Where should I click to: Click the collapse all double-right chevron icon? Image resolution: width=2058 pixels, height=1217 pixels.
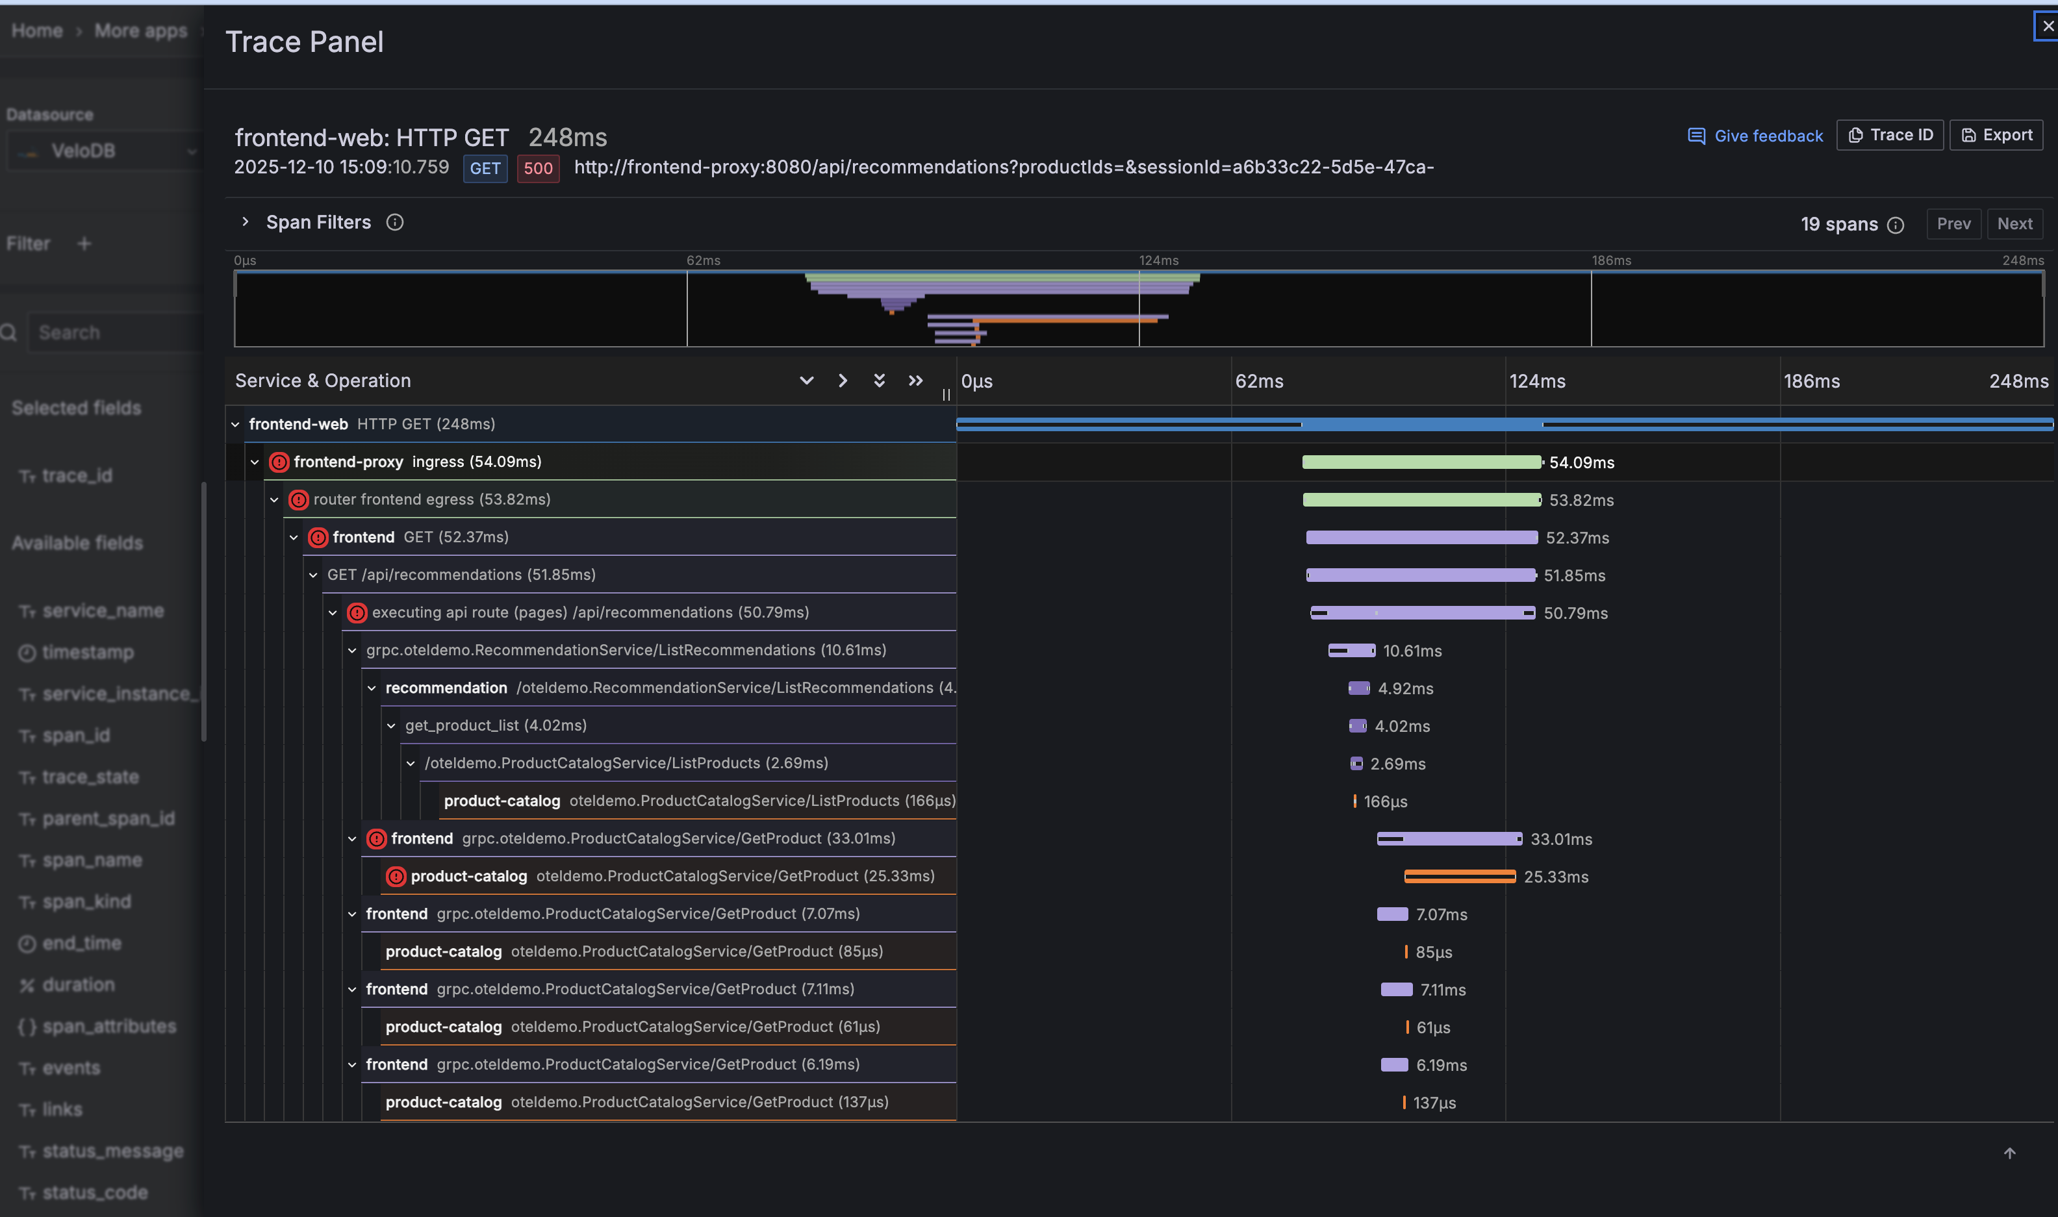coord(915,381)
